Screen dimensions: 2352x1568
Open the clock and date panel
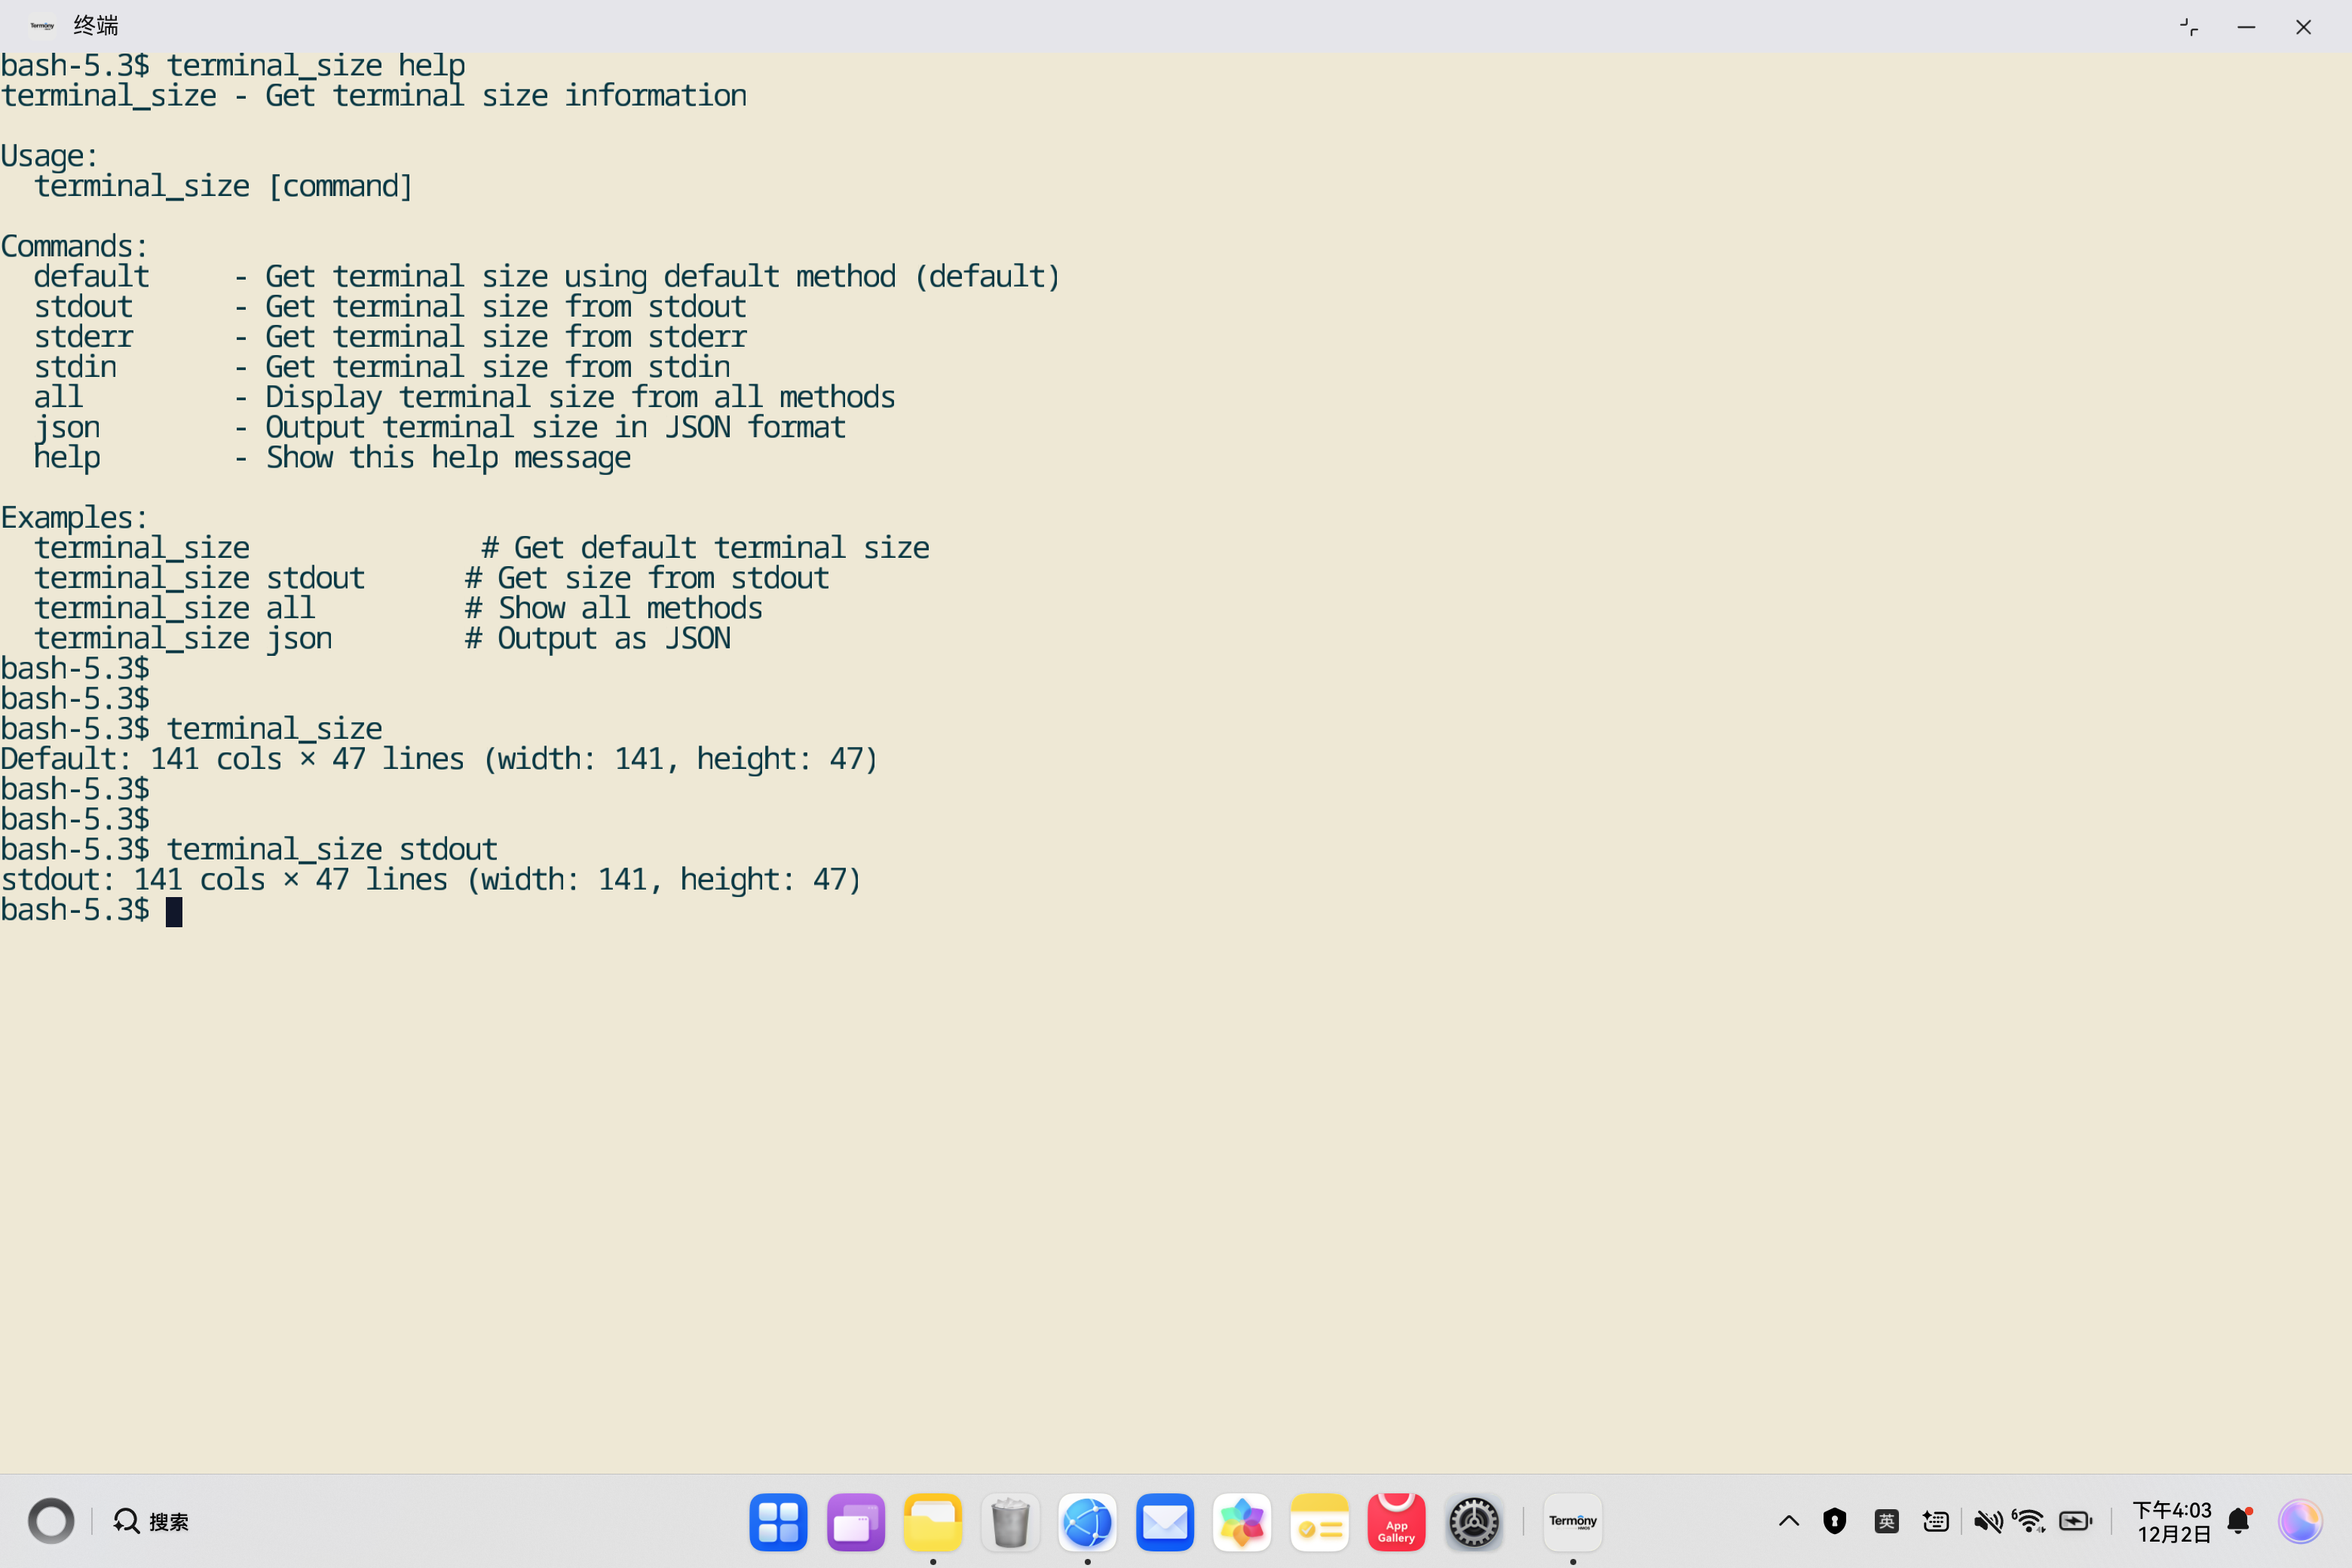[2172, 1522]
